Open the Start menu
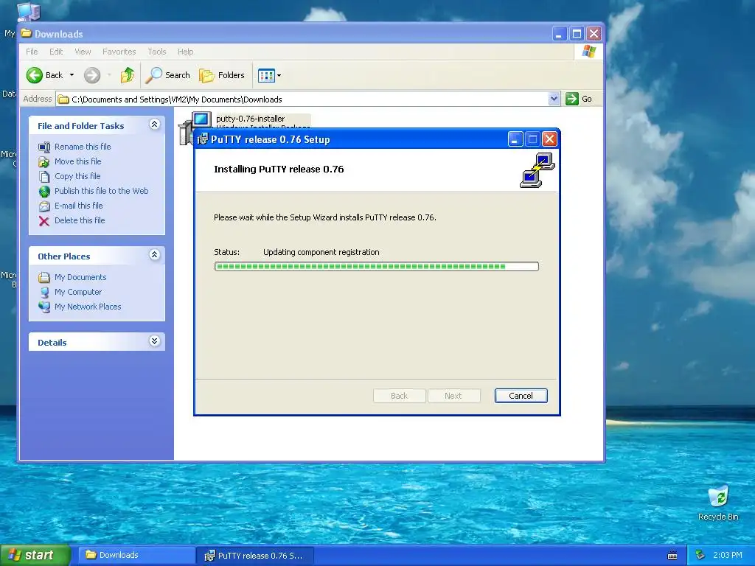This screenshot has width=755, height=566. point(35,556)
